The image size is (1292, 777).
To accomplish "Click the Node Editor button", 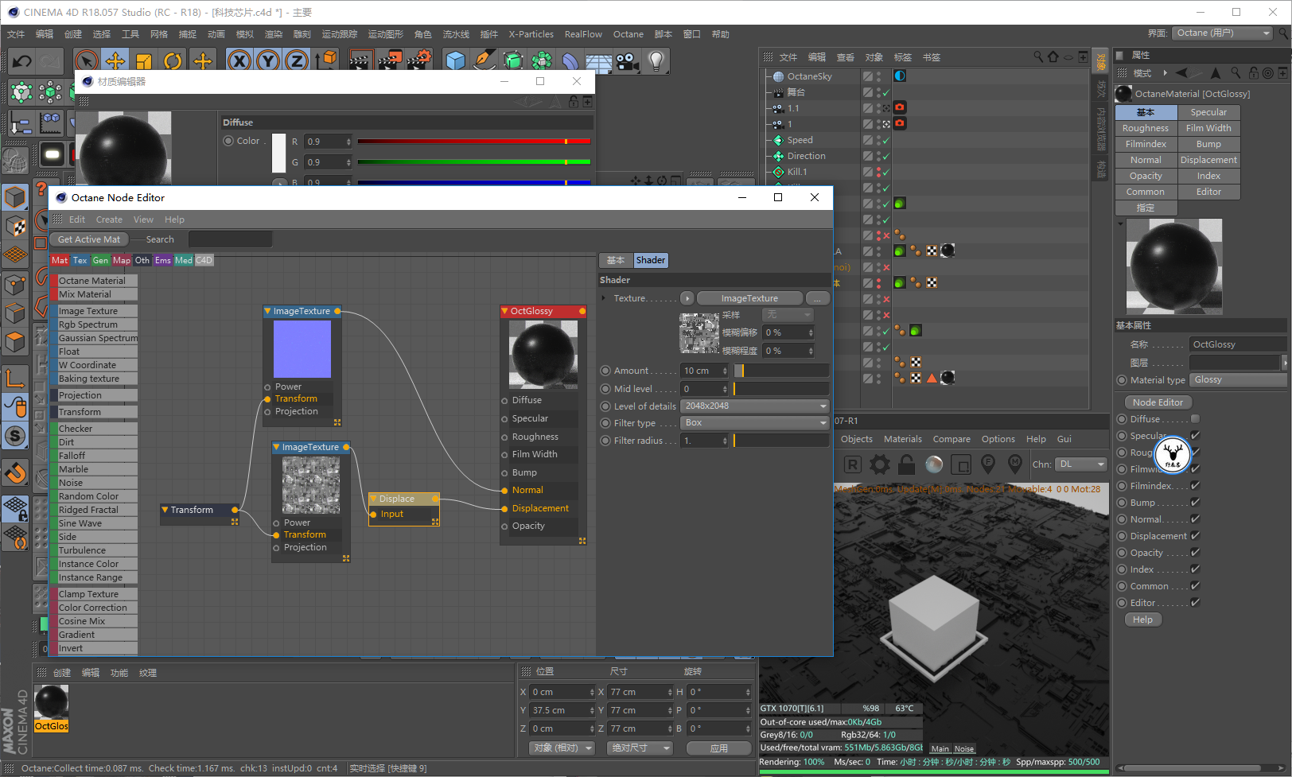I will [1158, 402].
